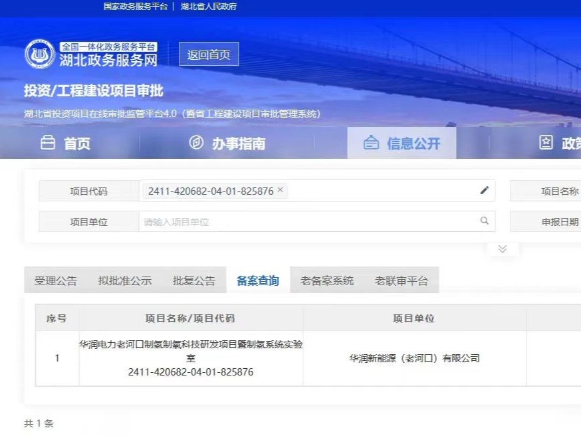Viewport: 581px width, 436px height.
Task: Click 华润新能源（老河口）有限公司 cell
Action: pyautogui.click(x=414, y=358)
